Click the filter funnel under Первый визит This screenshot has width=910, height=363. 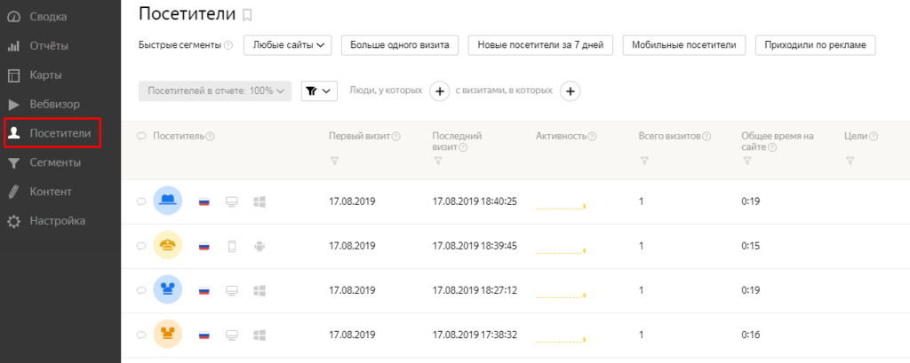click(x=335, y=161)
